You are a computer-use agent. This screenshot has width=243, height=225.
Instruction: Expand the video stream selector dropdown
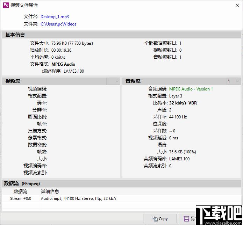tap(113, 81)
